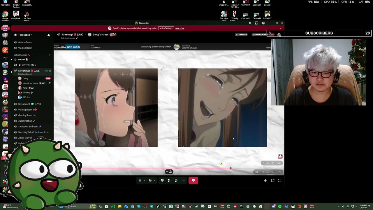Click the streamer webcam overlay
Screen dimensions: 373x210
[x=319, y=72]
